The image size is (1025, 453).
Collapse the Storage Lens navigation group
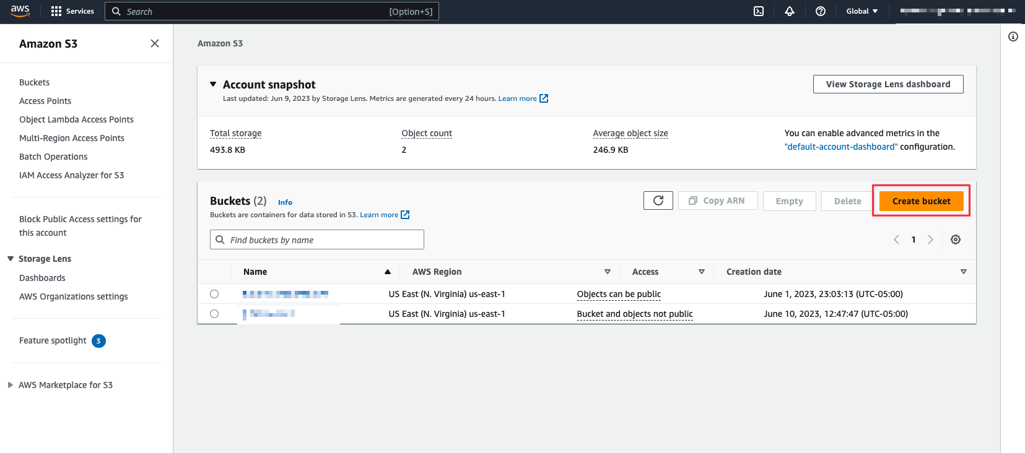pos(11,259)
